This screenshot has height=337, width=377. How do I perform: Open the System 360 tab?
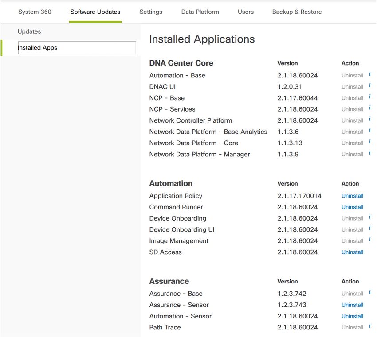tap(35, 12)
